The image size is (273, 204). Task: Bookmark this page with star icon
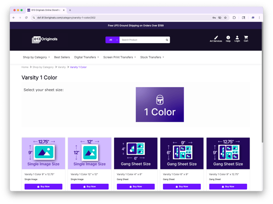[225, 18]
